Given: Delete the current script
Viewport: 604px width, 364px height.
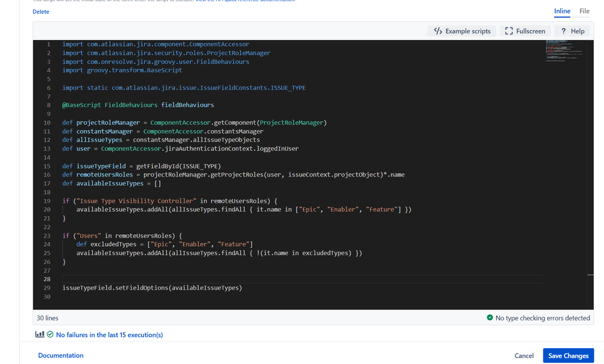Looking at the screenshot, I should click(x=41, y=11).
